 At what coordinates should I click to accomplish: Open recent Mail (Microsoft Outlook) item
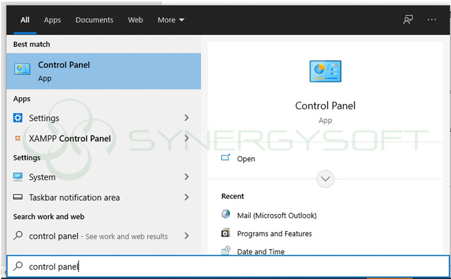(x=277, y=215)
